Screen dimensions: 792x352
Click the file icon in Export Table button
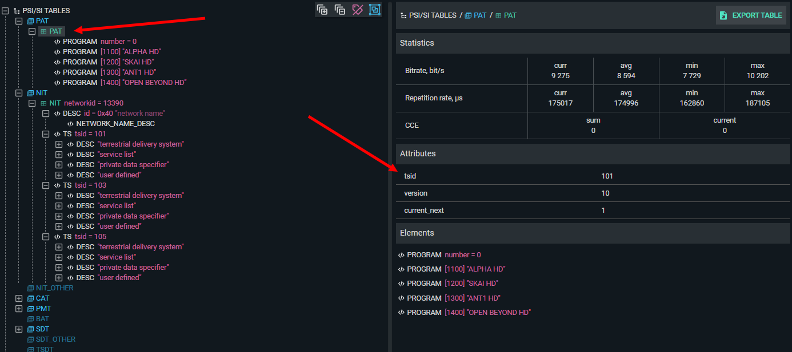tap(723, 15)
